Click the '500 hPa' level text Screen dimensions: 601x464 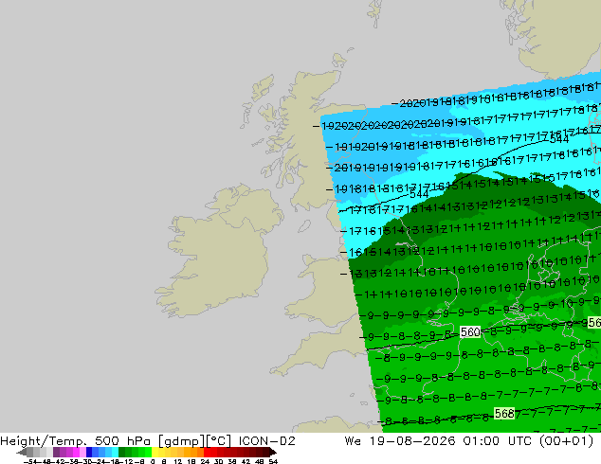(x=122, y=441)
